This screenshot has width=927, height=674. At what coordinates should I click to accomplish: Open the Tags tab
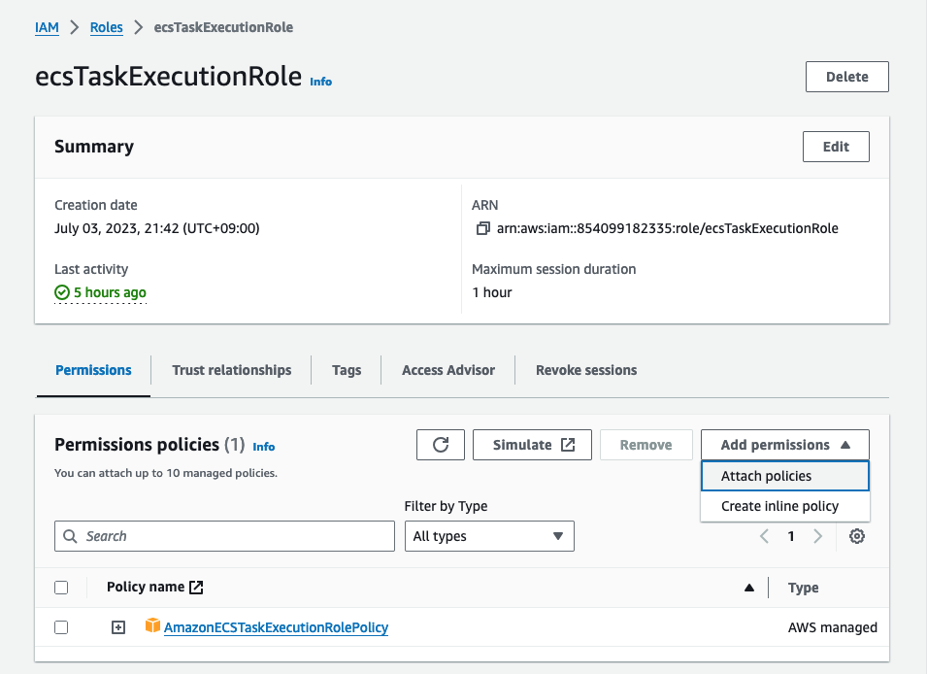pos(347,370)
